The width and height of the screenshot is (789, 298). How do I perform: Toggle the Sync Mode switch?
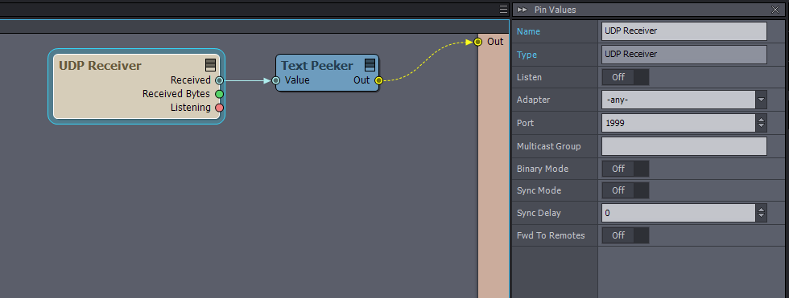[x=626, y=190]
